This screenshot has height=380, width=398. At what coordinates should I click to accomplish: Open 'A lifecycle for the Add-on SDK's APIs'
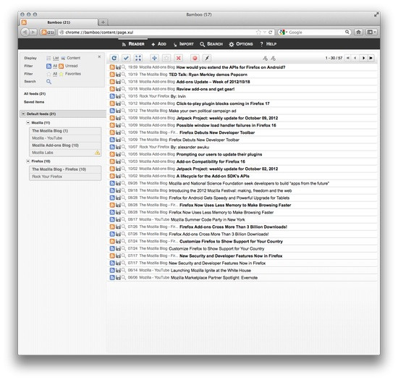click(213, 176)
